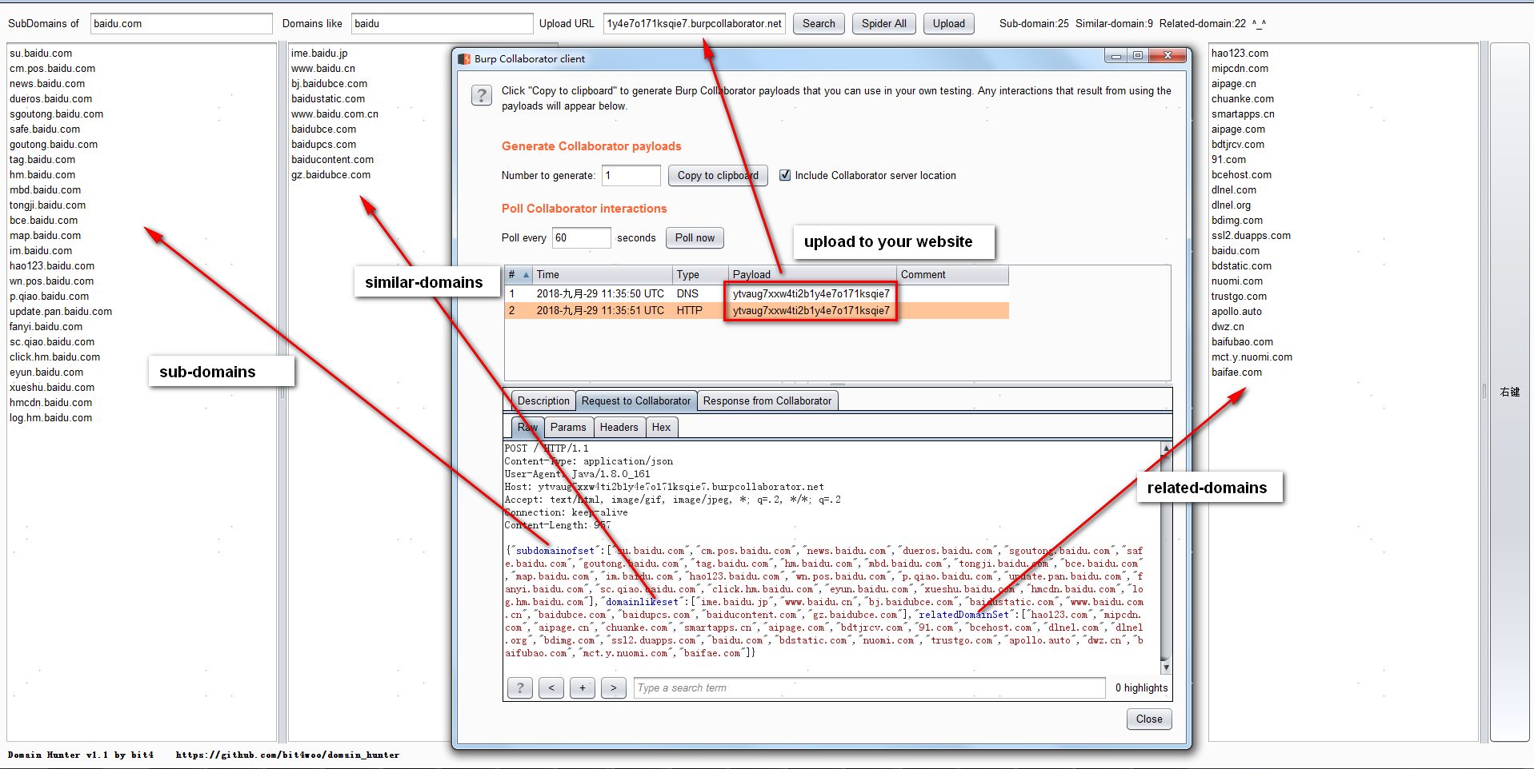This screenshot has width=1534, height=769.
Task: Select gz.baidubce.com in similar-domains list
Action: (331, 174)
